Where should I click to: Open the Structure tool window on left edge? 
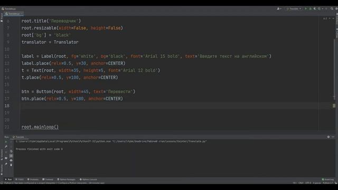coord(2,155)
